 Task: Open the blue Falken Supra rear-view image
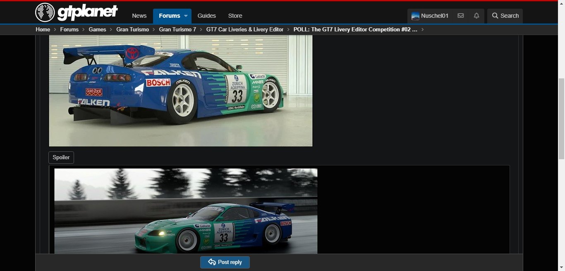[181, 90]
